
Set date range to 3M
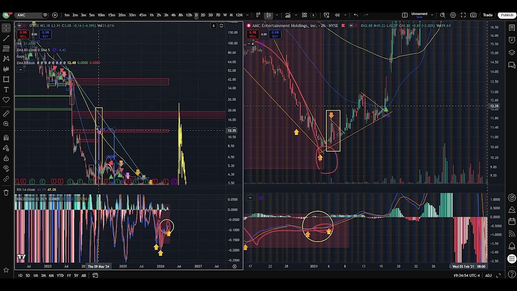[x=43, y=275]
